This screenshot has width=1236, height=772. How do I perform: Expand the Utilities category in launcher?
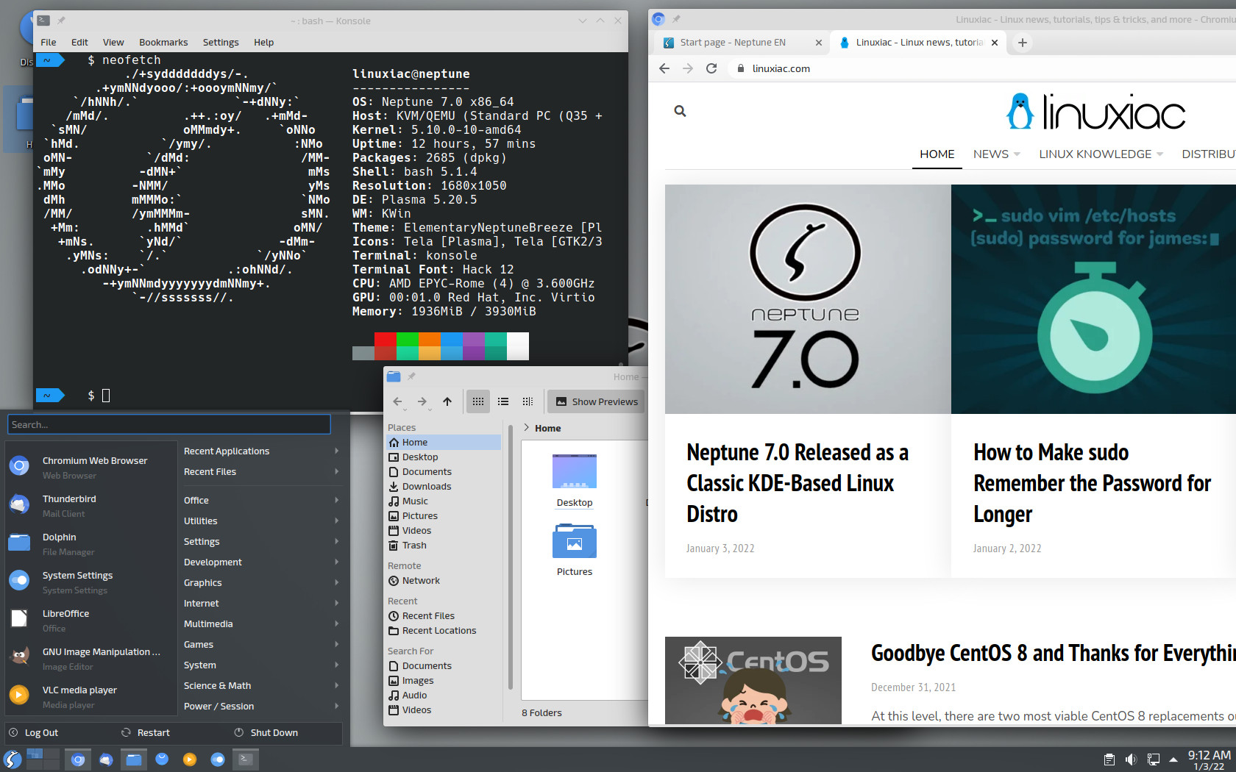(x=261, y=521)
